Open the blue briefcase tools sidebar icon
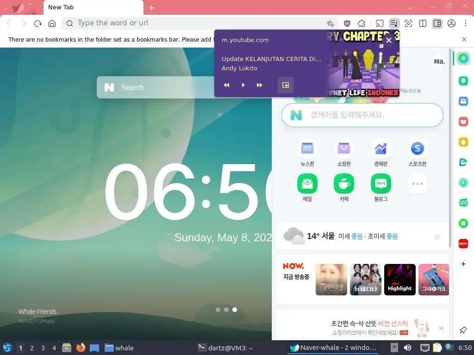Screen dimensions: 474x355 coord(463,101)
